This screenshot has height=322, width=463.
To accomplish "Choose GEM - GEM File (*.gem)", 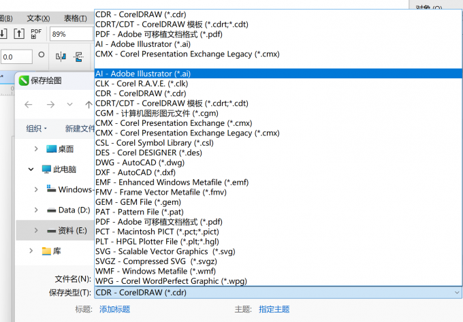I will [x=278, y=202].
